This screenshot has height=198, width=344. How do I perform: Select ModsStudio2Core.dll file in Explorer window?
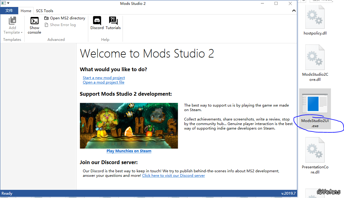coord(315,63)
